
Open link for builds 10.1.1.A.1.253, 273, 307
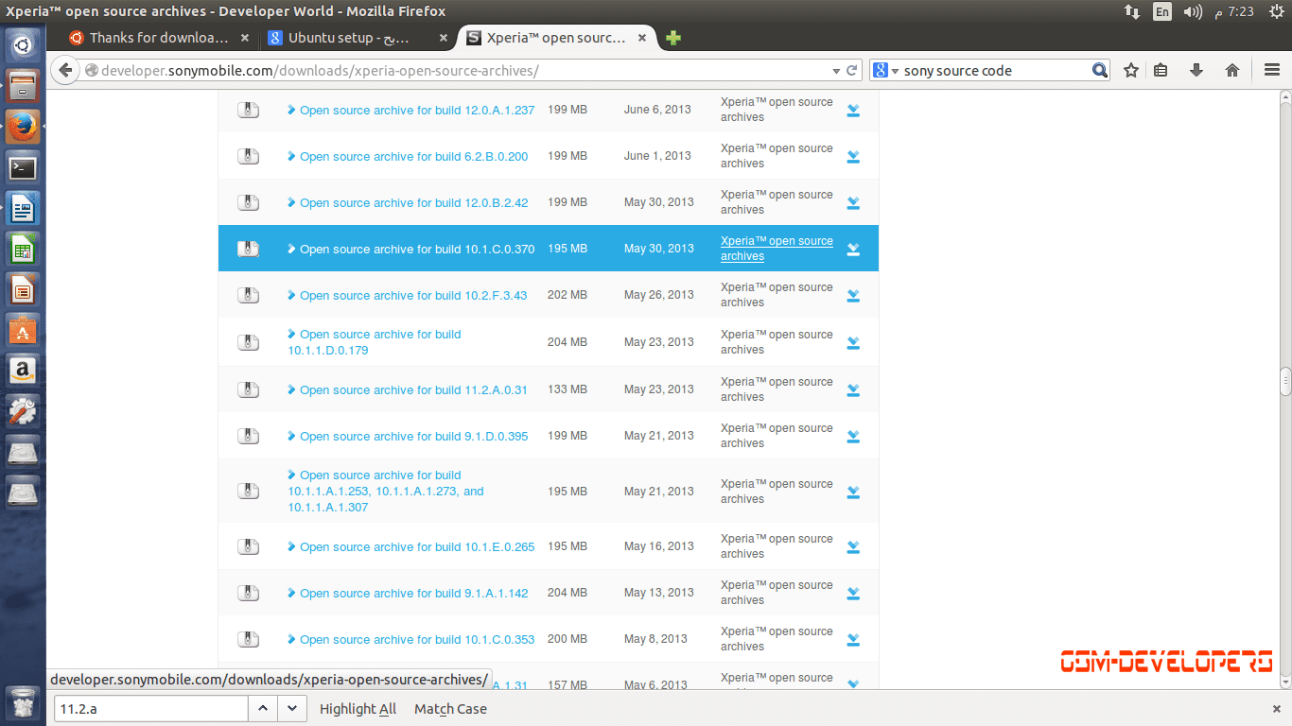pos(386,492)
